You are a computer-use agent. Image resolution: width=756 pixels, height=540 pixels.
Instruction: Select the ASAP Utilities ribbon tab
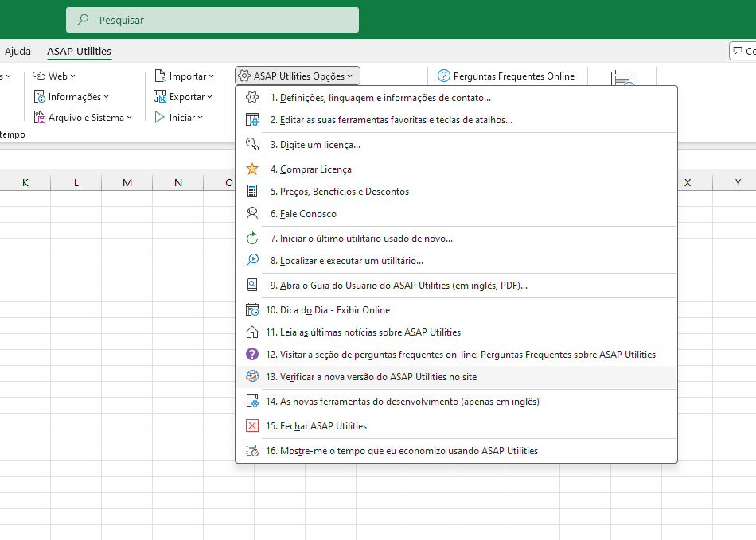[79, 51]
